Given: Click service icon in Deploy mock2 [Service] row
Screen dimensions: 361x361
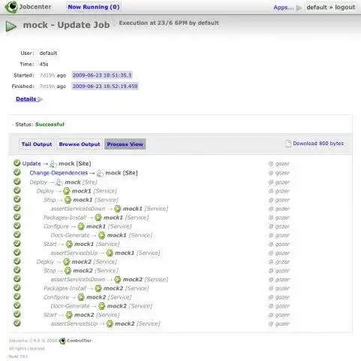Looking at the screenshot, I should 66,262.
